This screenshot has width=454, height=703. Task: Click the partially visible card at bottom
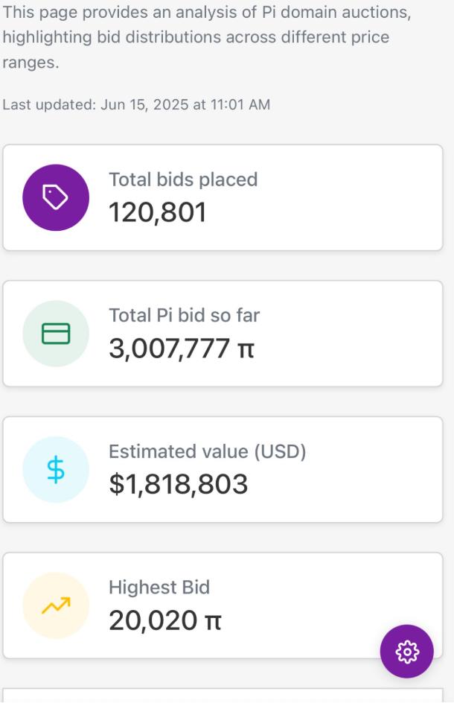(x=223, y=696)
